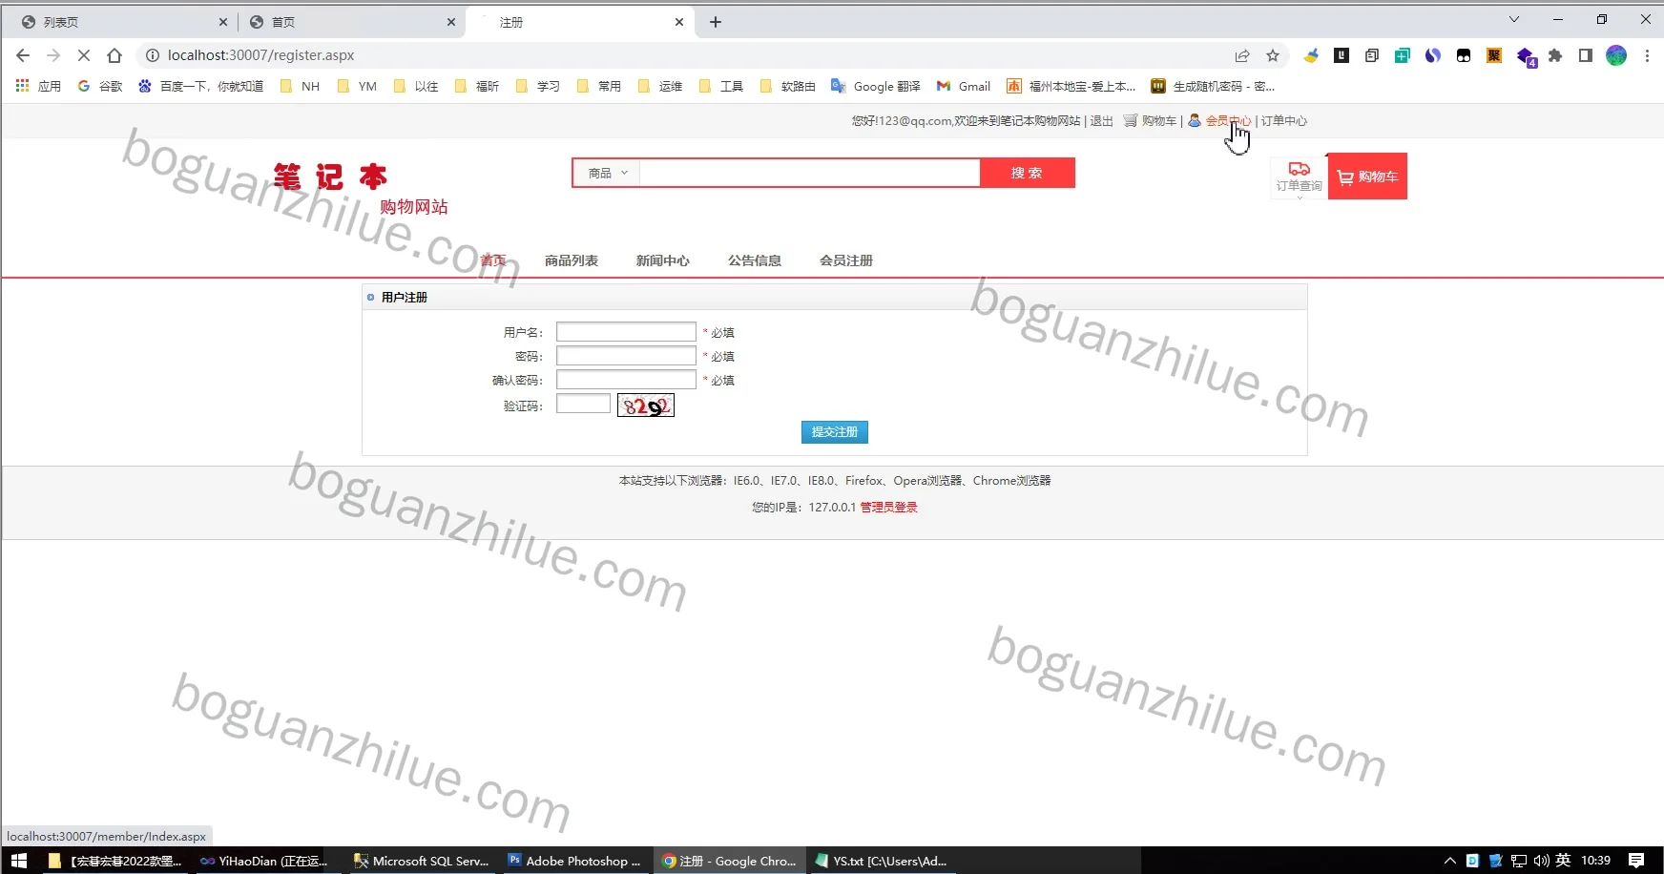Toggle the browser side panel icon
The height and width of the screenshot is (874, 1664).
coord(1586,55)
